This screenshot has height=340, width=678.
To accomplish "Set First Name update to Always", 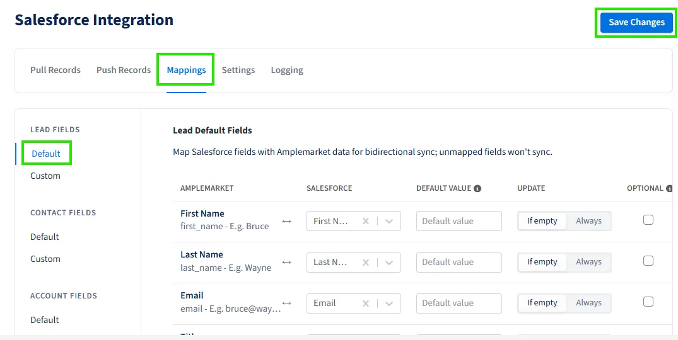I will (588, 221).
